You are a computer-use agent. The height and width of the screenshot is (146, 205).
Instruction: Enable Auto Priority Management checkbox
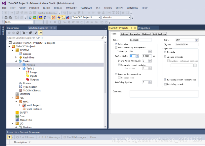[x=116, y=47]
